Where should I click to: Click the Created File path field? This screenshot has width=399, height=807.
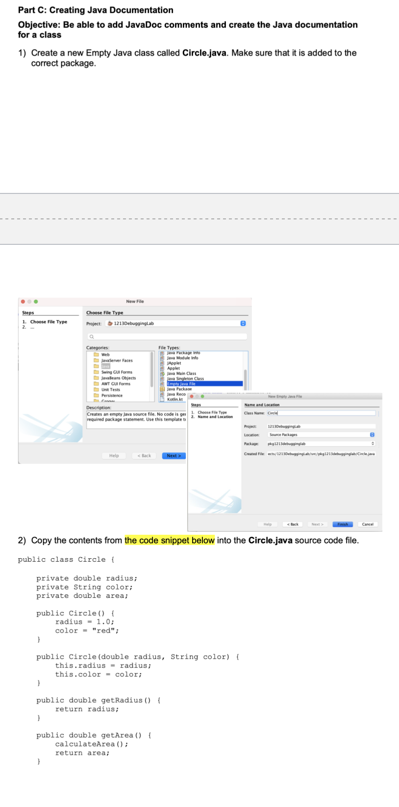click(321, 454)
